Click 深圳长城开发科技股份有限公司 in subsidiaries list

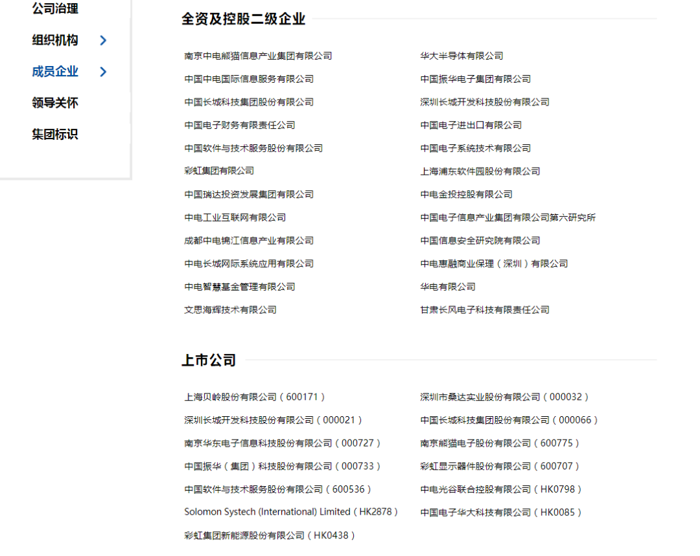coord(485,102)
